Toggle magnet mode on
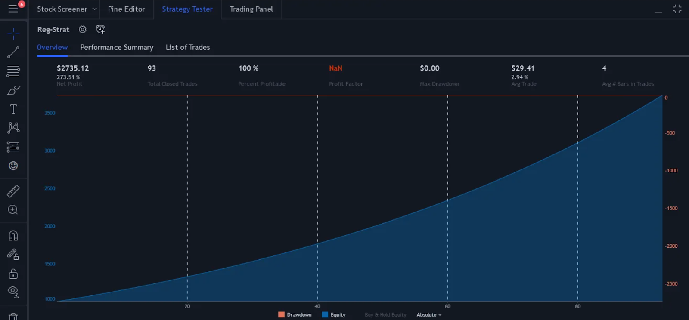Image resolution: width=689 pixels, height=320 pixels. click(13, 235)
